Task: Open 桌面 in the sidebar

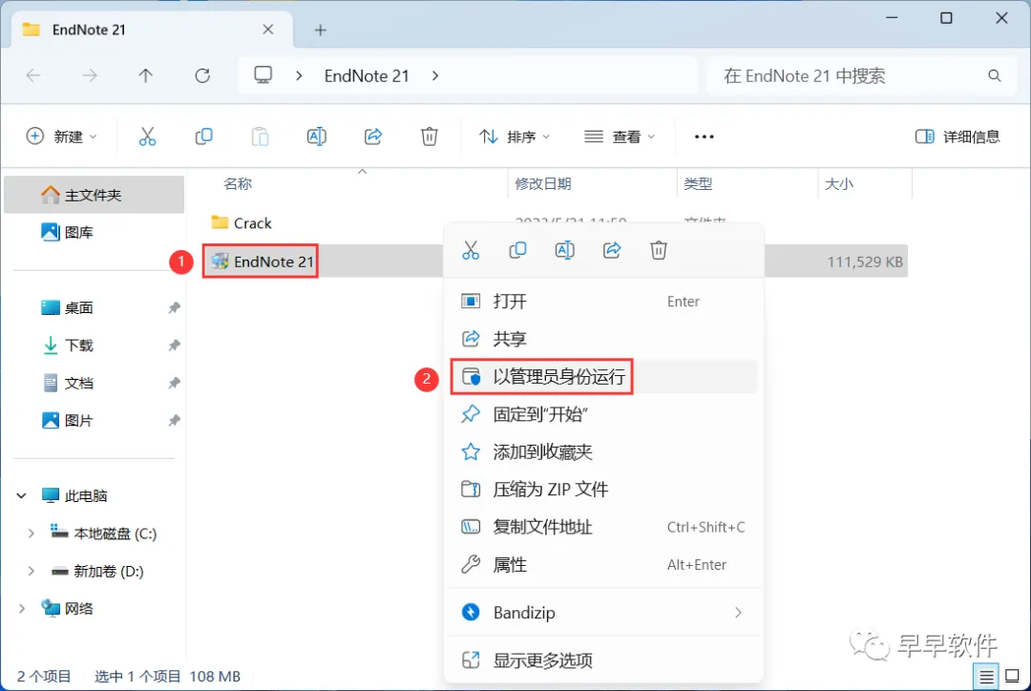Action: pos(94,307)
